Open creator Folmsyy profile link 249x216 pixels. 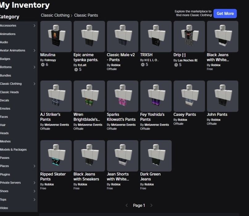tap(50, 60)
